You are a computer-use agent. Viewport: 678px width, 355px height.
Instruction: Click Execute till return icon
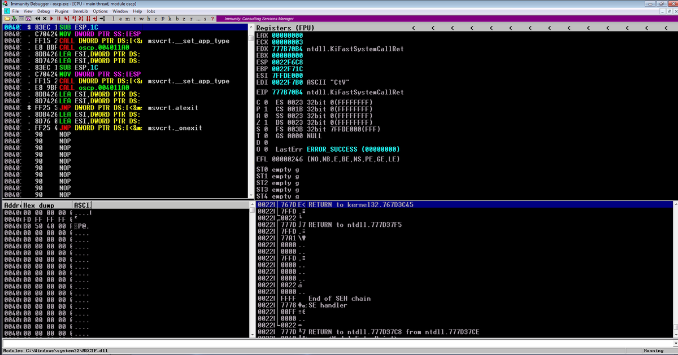pos(95,19)
